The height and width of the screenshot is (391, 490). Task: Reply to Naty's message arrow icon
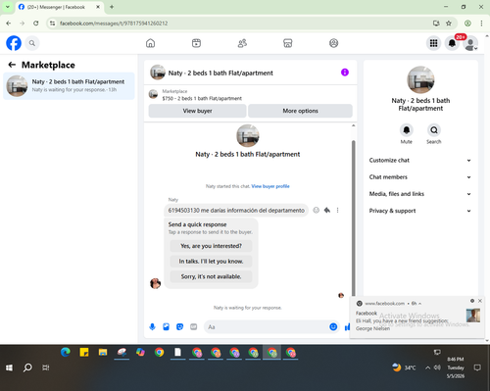point(326,210)
